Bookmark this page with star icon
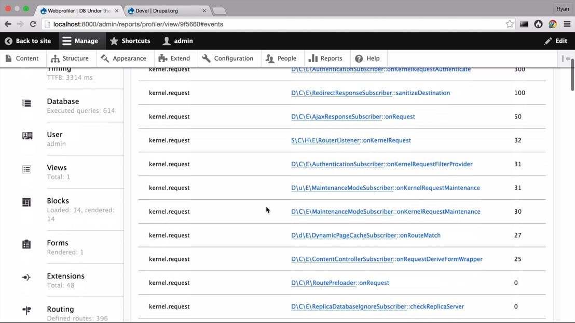 click(510, 24)
